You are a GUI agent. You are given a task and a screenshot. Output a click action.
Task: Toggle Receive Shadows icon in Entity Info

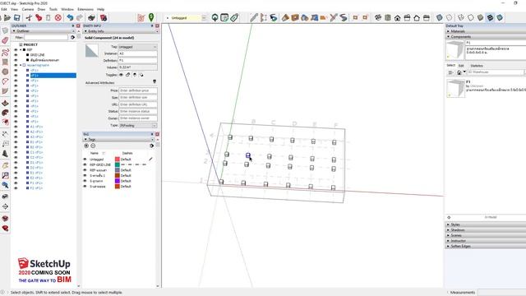(135, 75)
